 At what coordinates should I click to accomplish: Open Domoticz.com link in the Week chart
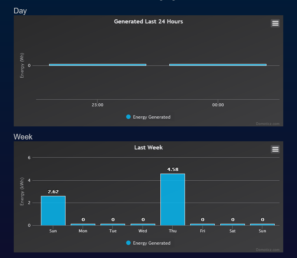click(268, 250)
